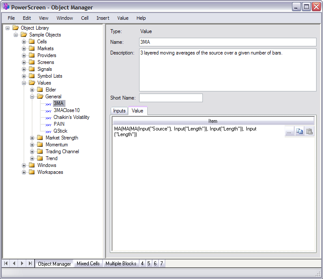Image resolution: width=323 pixels, height=279 pixels.
Task: Select the PAIN value item icon
Action: (x=48, y=124)
